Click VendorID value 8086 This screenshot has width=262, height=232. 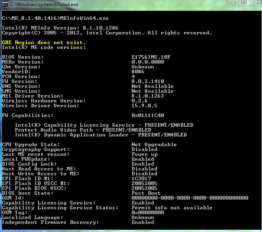[x=138, y=72]
